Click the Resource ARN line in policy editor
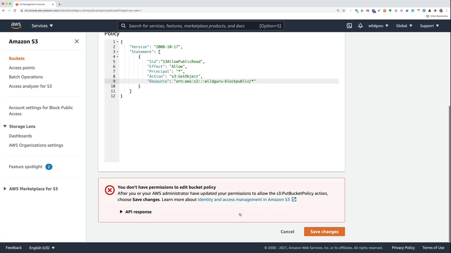 pos(202,81)
